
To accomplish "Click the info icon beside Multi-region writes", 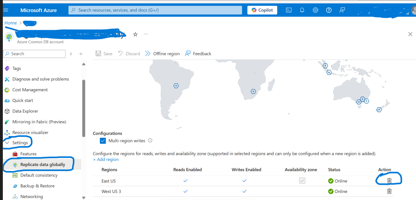I will [150, 141].
